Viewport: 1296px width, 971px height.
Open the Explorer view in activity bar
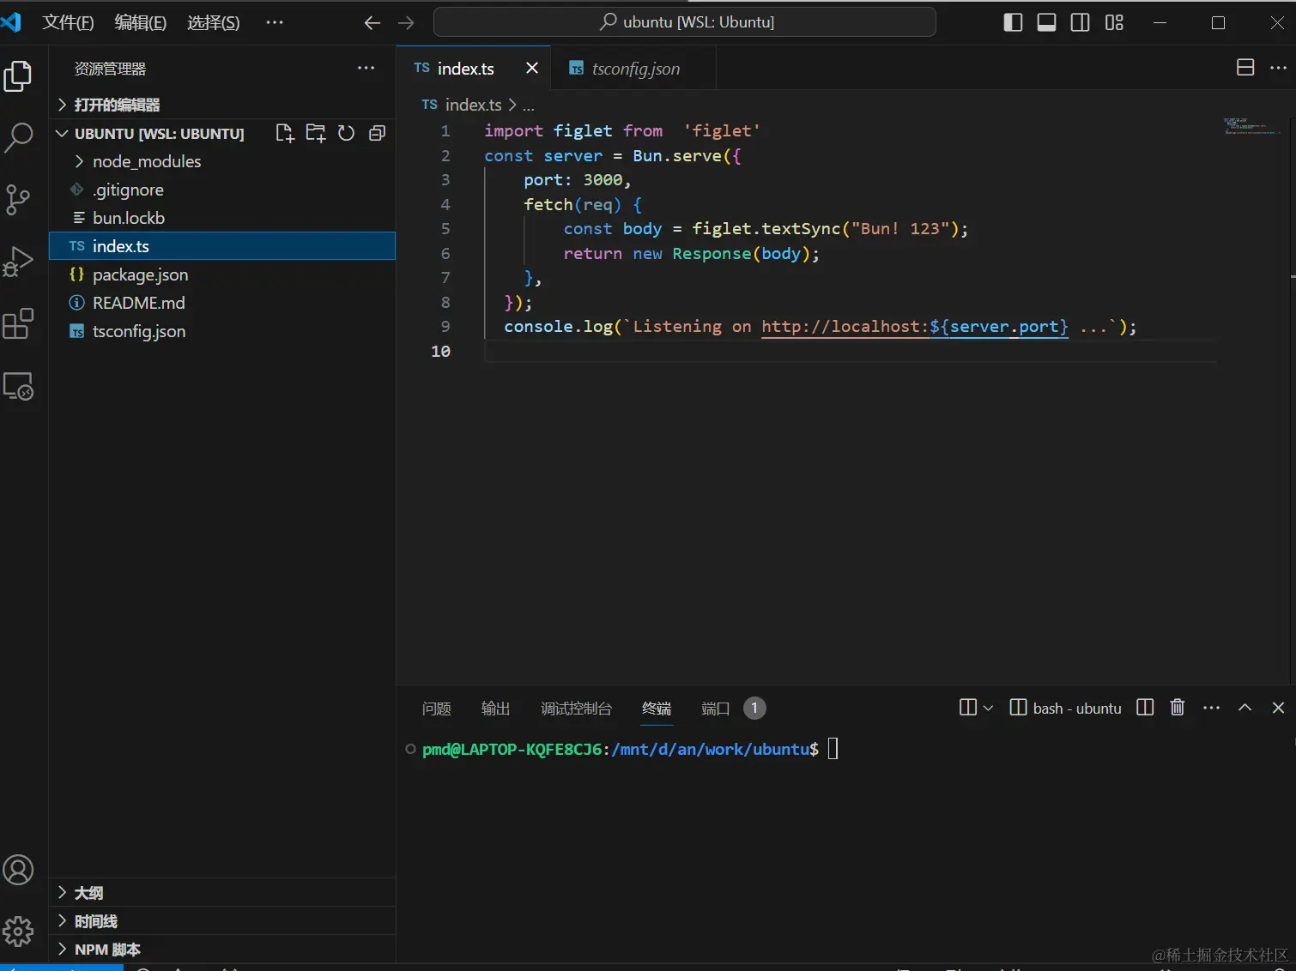pos(18,75)
